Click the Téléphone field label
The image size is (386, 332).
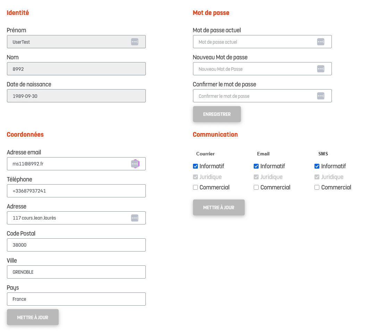tap(19, 179)
